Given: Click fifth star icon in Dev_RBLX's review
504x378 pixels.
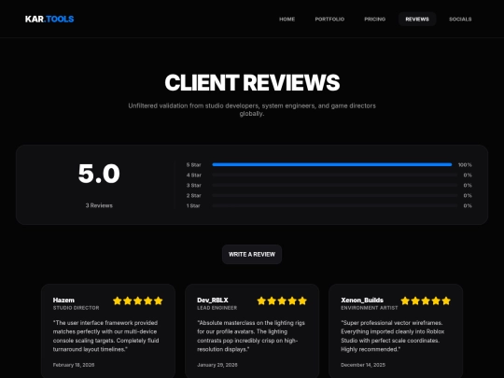Looking at the screenshot, I should (x=302, y=301).
